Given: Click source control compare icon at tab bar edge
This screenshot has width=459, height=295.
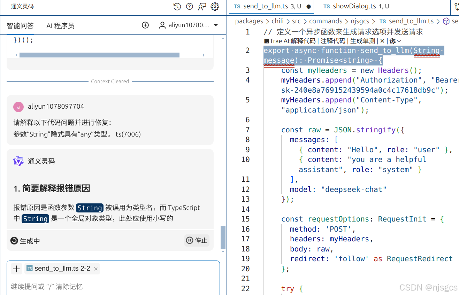Looking at the screenshot, I should tap(456, 7).
